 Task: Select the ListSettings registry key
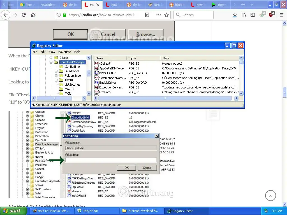[73, 85]
